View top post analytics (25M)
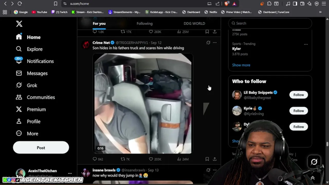The image size is (329, 185). (183, 32)
